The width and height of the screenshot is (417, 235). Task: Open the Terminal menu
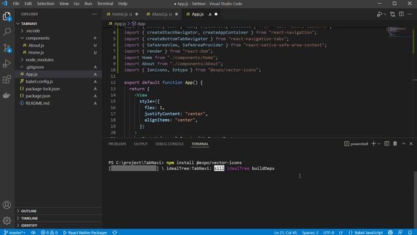click(x=105, y=3)
